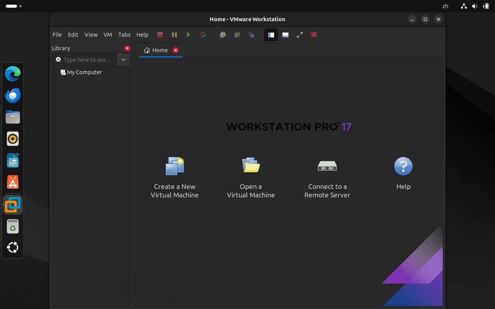
Task: Click the Revert to Snapshot toolbar icon
Action: pos(237,35)
